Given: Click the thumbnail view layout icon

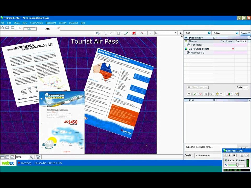Looking at the screenshot, I should pos(7,157).
